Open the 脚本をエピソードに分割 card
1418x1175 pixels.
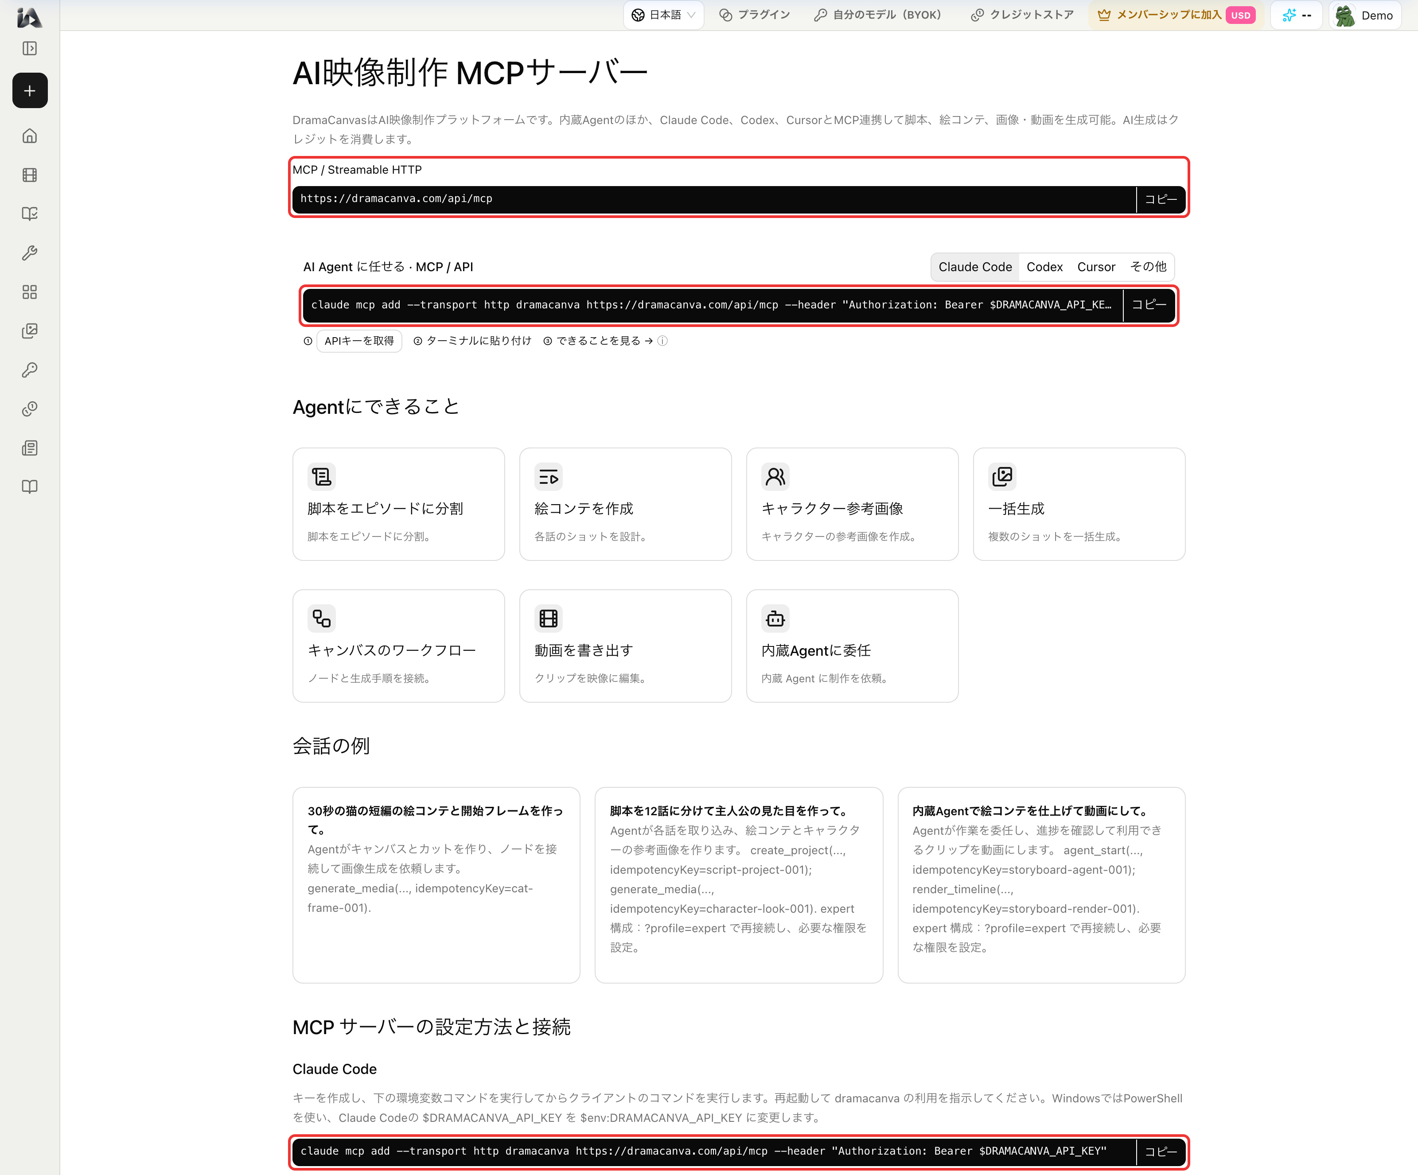(x=398, y=504)
